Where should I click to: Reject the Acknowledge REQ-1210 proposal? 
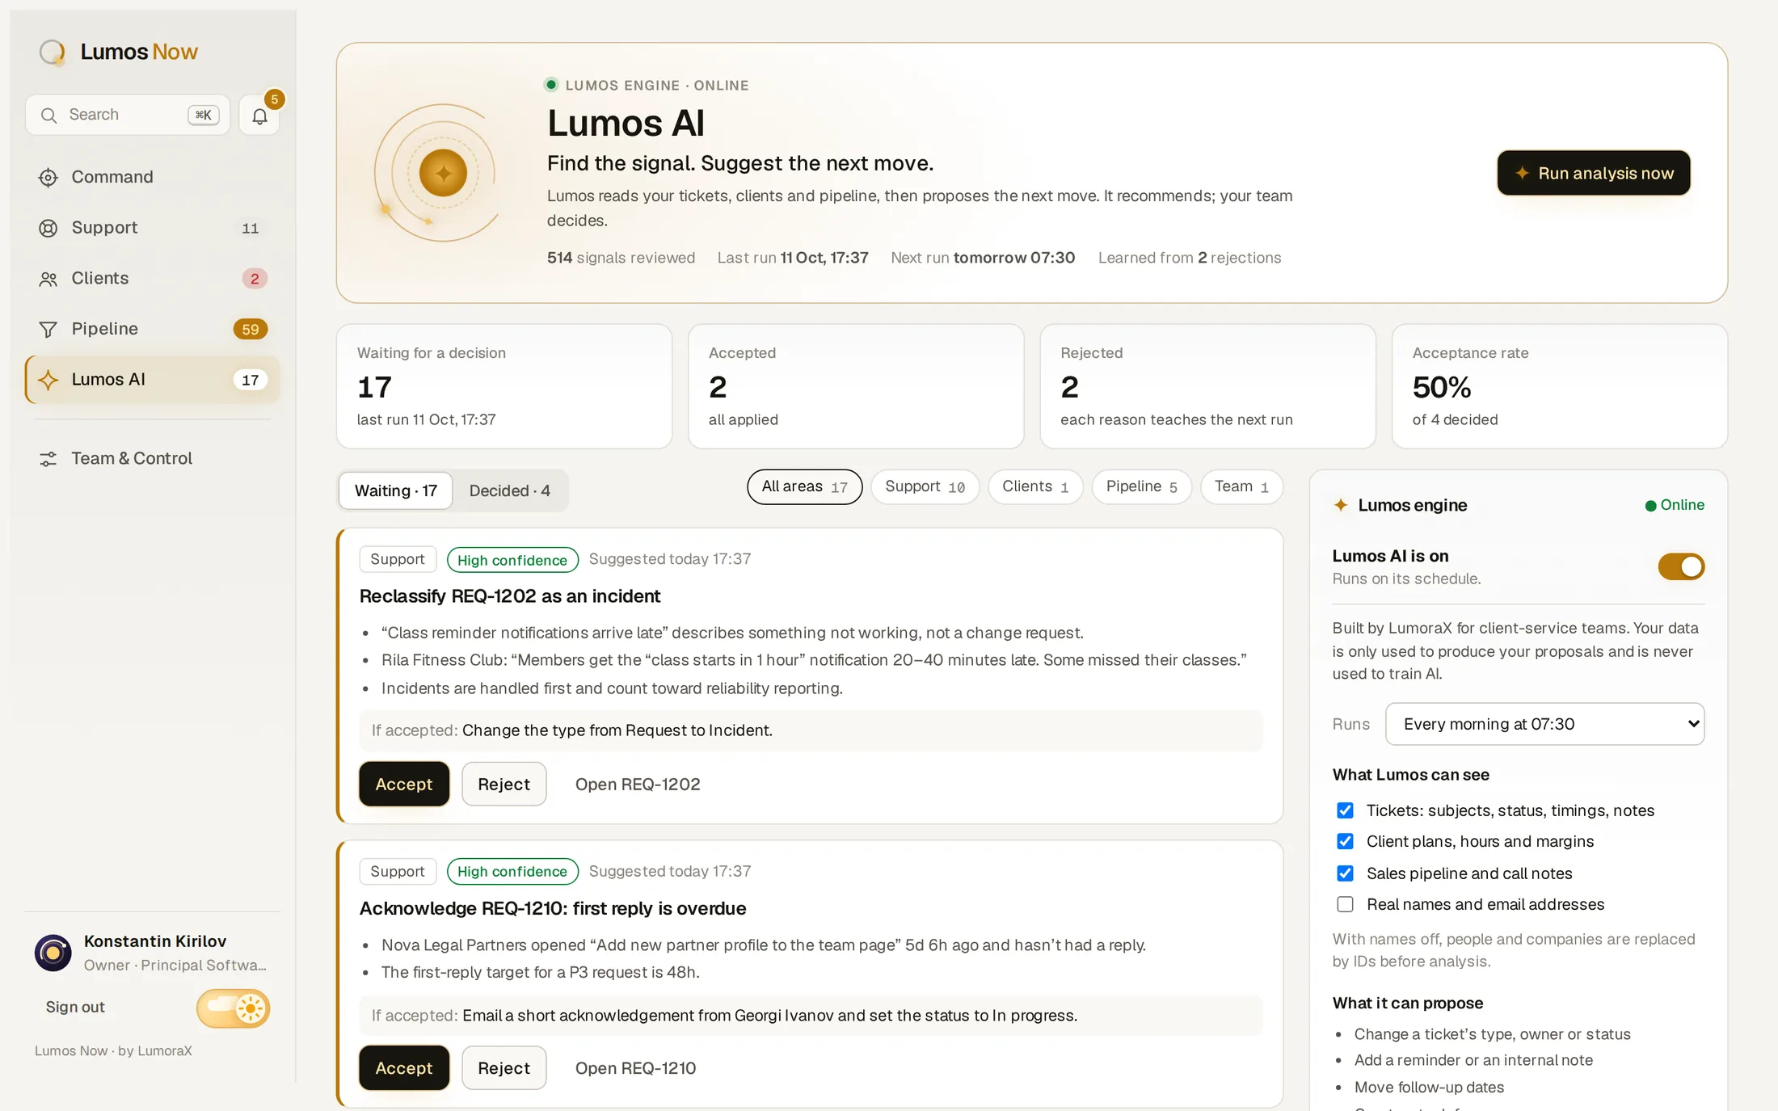[x=503, y=1068]
